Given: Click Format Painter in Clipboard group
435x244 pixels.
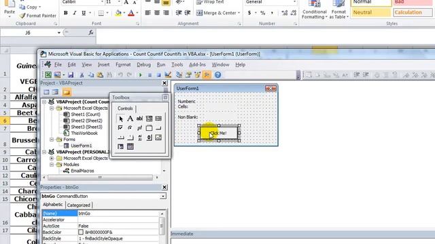Looking at the screenshot, I should point(38,16).
